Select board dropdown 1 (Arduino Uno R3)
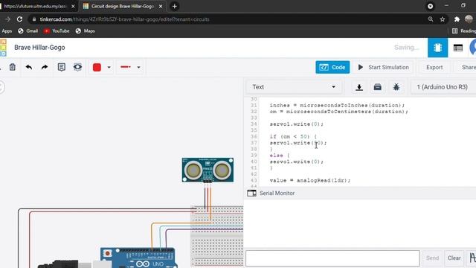 point(443,87)
